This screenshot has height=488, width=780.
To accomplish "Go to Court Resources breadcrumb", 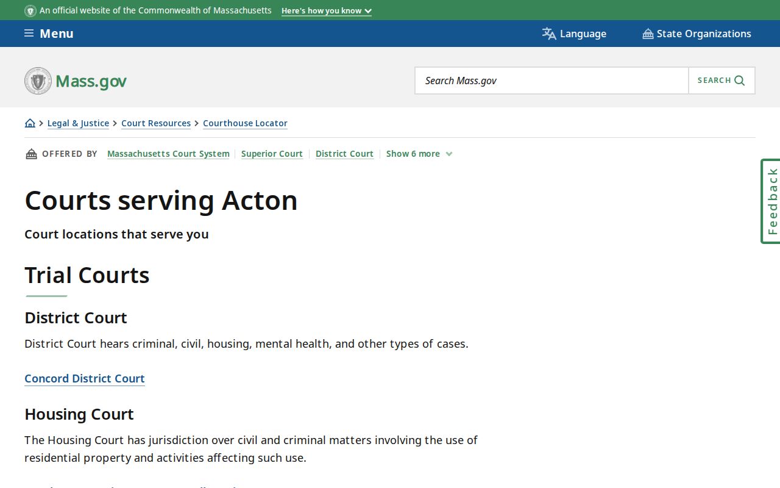I will coord(156,123).
